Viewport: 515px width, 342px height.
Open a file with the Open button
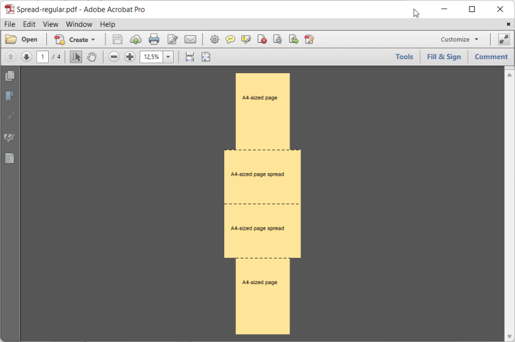(x=21, y=40)
